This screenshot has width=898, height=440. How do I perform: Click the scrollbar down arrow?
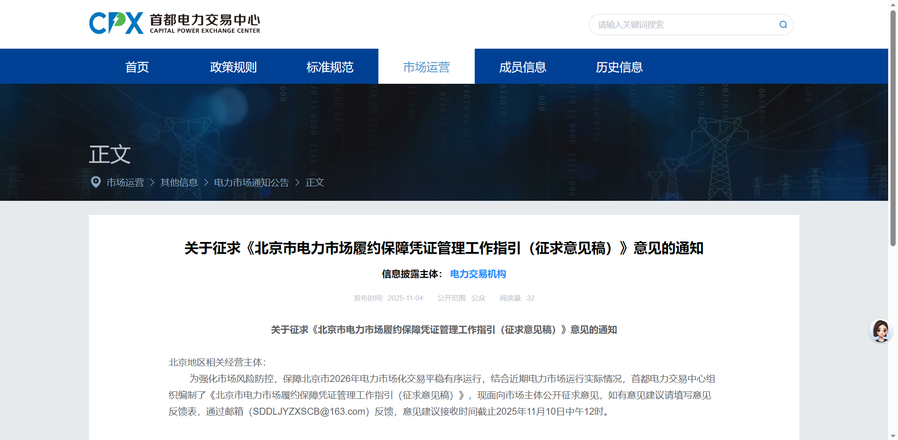point(893,436)
